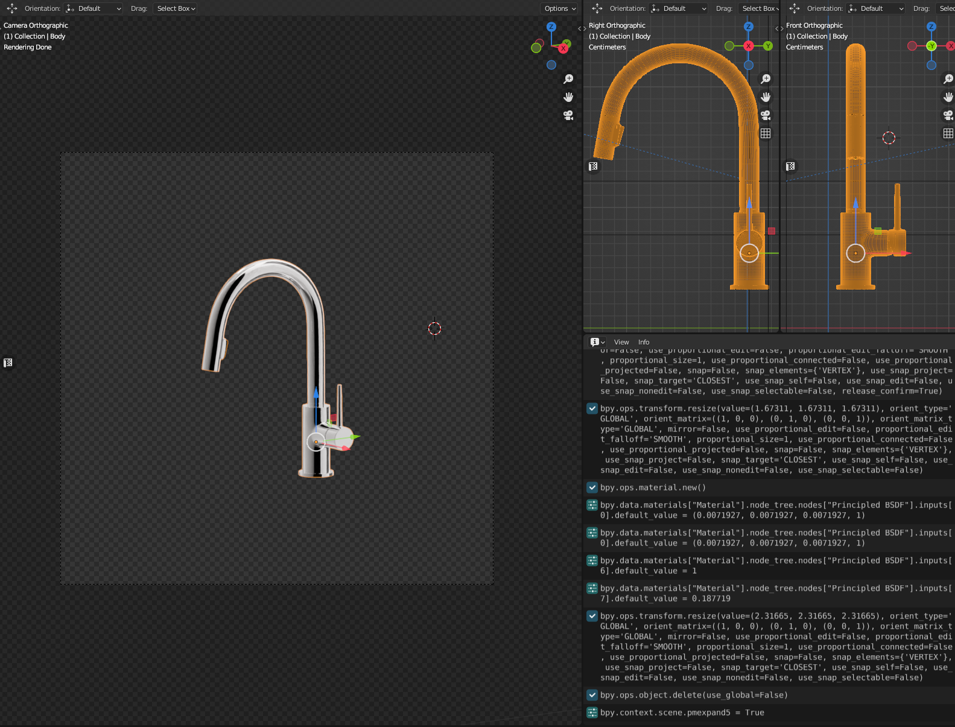Toggle perspective/orthographic grid in Front Orthographic viewport
The height and width of the screenshot is (727, 955).
(948, 133)
